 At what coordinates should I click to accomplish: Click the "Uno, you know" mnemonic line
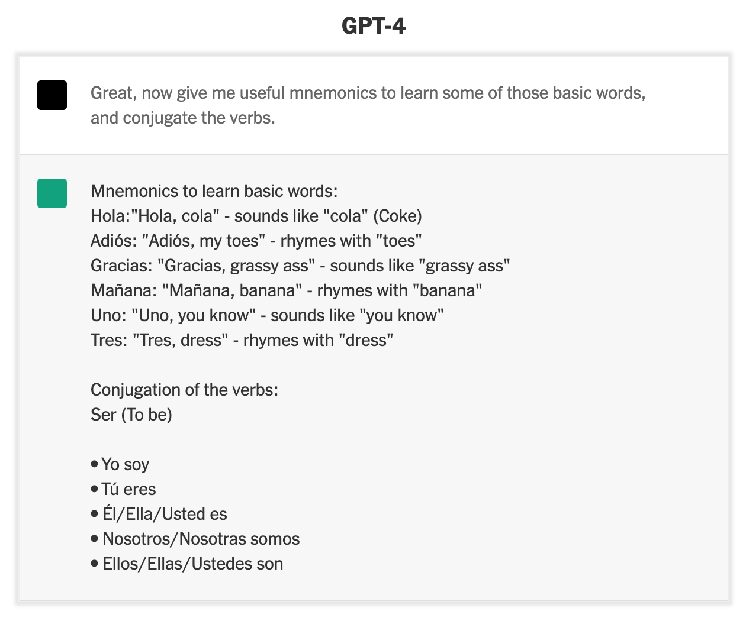click(267, 315)
